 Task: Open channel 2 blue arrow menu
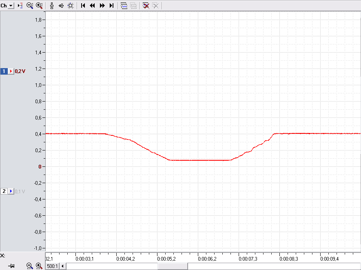11,191
